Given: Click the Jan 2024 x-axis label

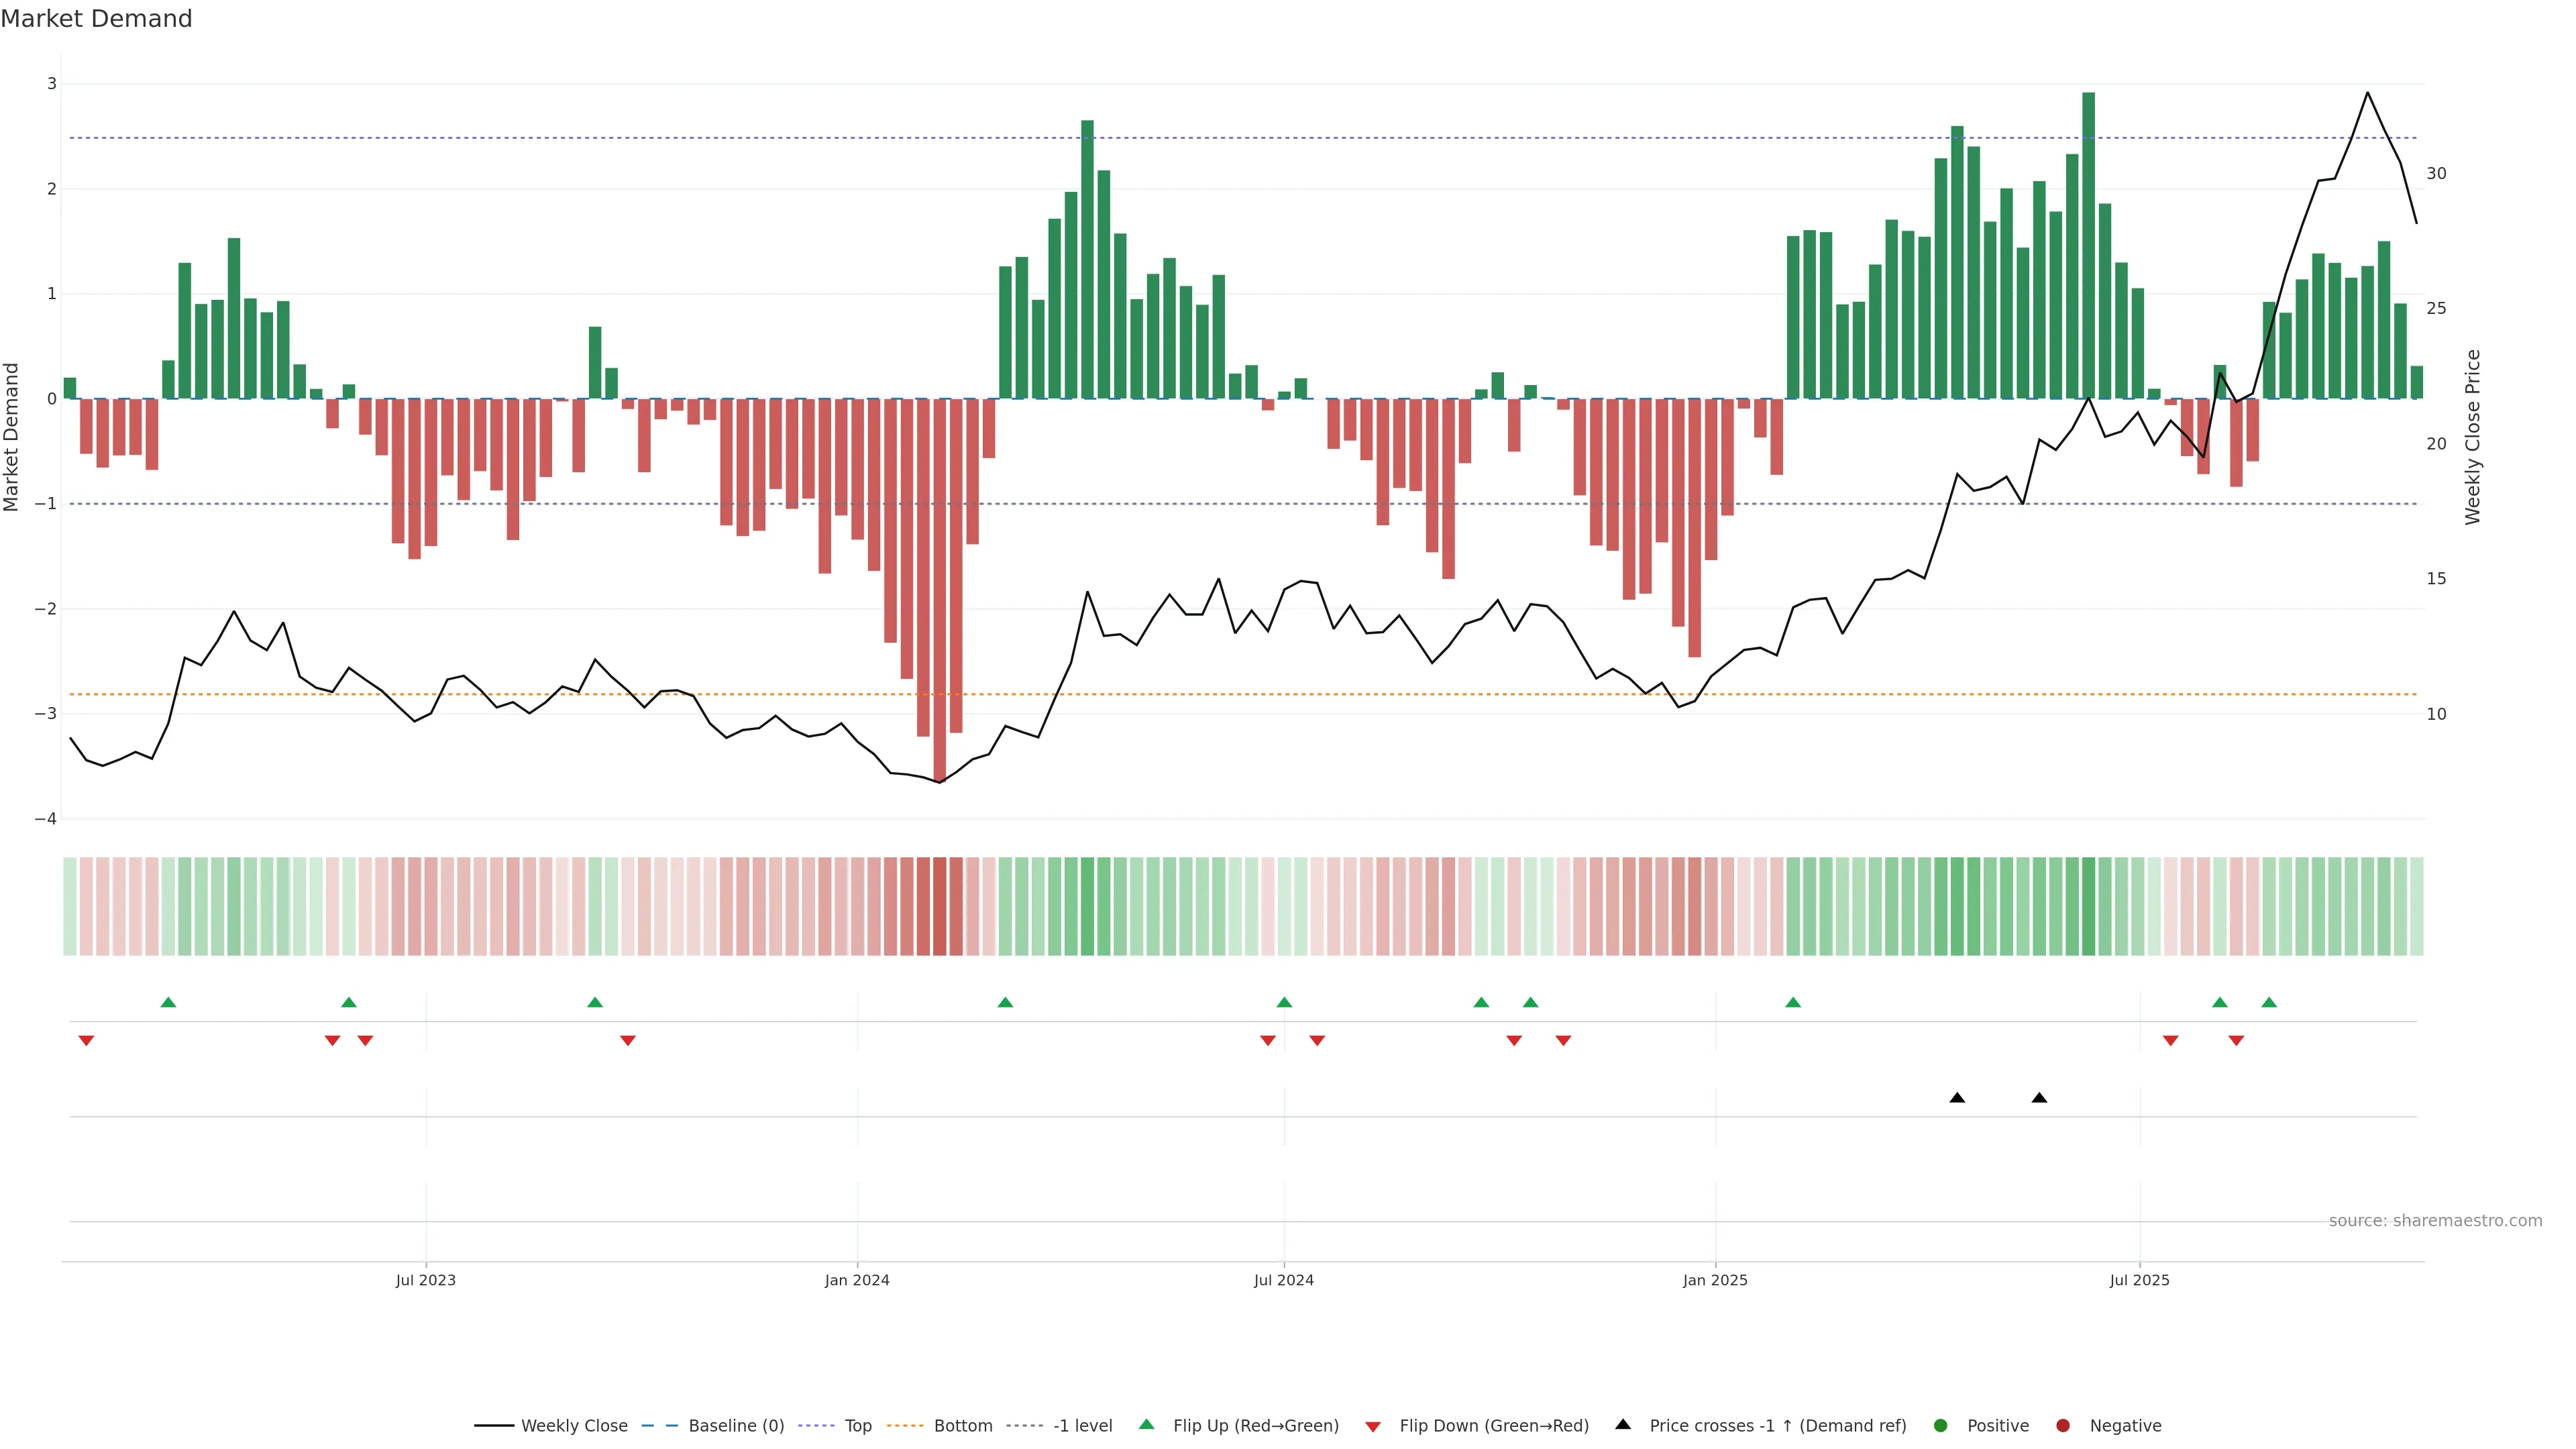Looking at the screenshot, I should (857, 1280).
